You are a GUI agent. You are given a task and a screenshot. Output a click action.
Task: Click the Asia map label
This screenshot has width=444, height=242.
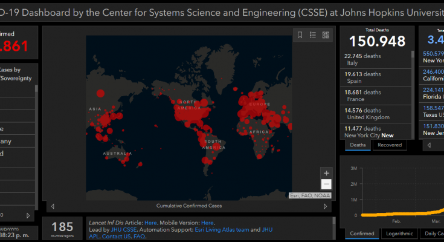coord(95,109)
